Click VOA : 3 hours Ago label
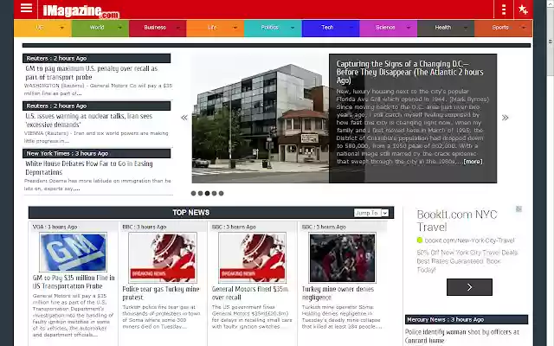Viewport: 554px width, 346px height. (55, 227)
